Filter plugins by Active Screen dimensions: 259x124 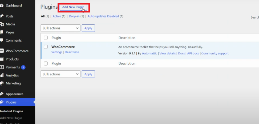[57, 16]
